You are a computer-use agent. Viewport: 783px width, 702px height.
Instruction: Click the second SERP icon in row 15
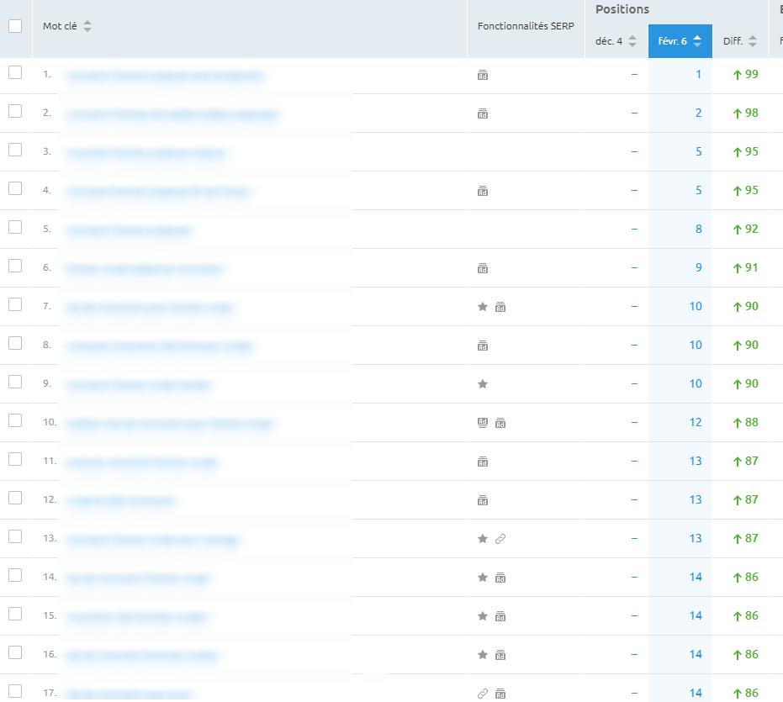pos(500,616)
